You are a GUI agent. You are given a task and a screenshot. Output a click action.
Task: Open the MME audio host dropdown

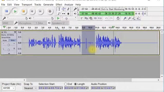[x=7, y=23]
